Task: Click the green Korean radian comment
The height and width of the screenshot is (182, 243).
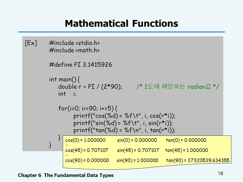Action: [x=178, y=86]
